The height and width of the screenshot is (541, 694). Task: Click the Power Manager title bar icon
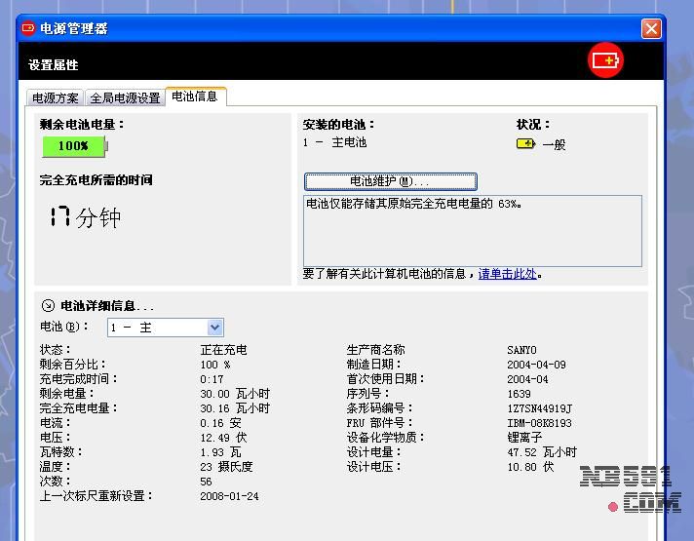(x=28, y=28)
